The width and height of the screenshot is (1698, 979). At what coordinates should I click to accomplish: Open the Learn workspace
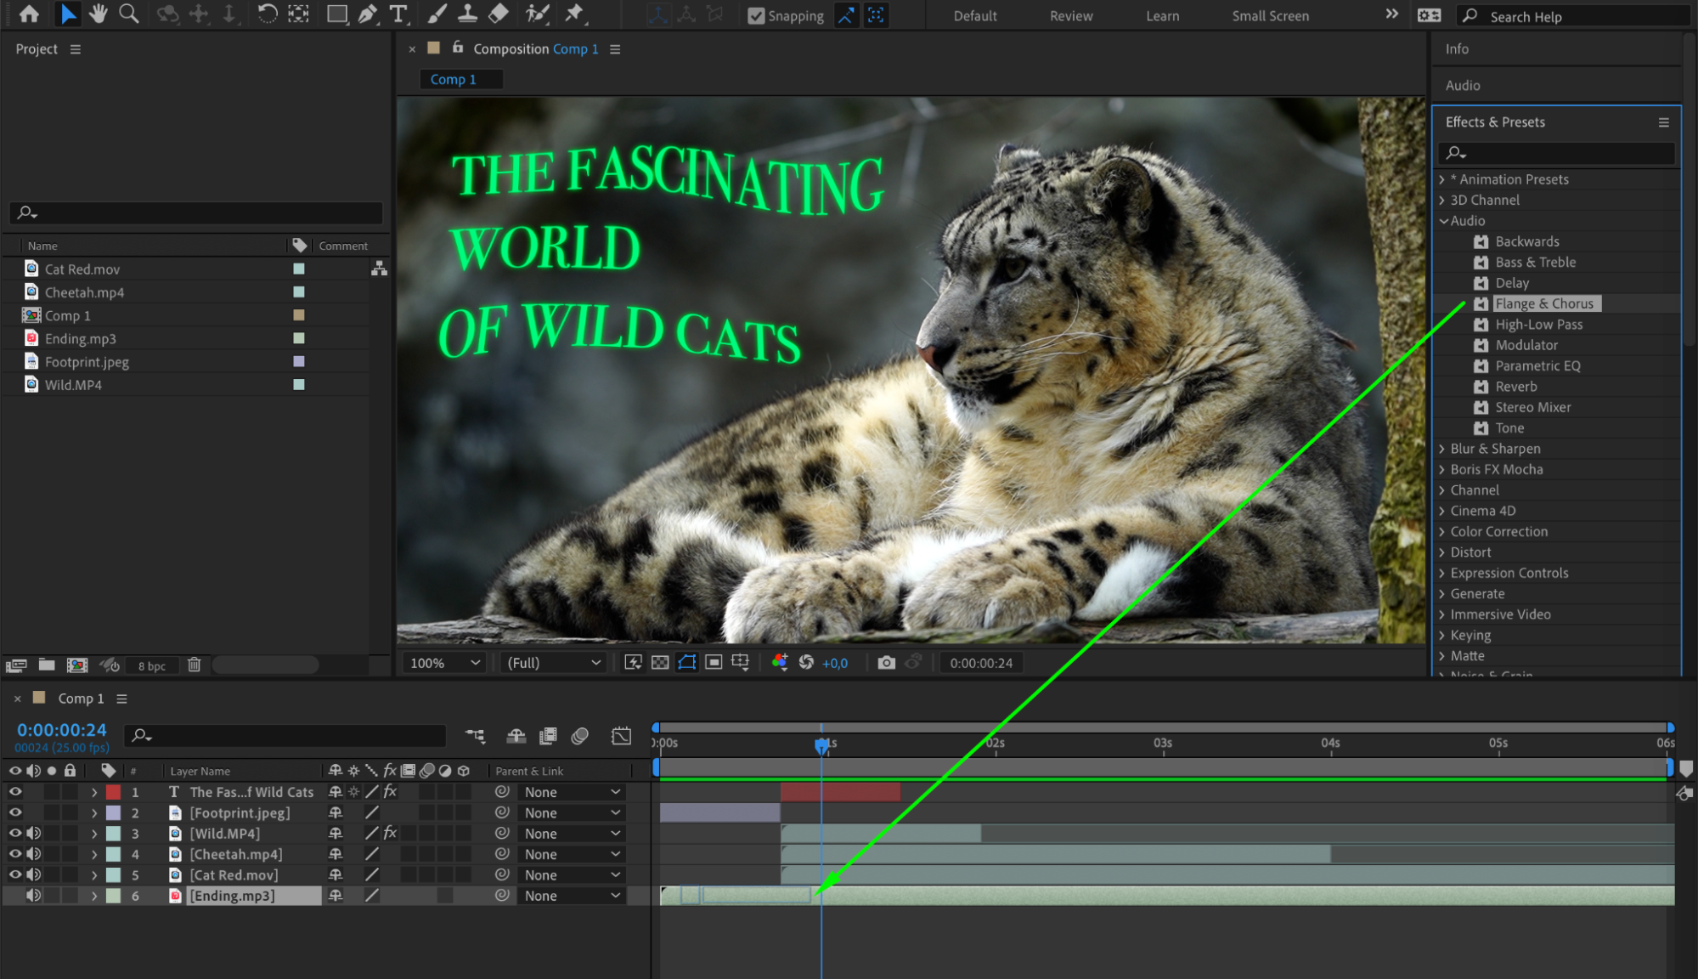click(x=1162, y=15)
